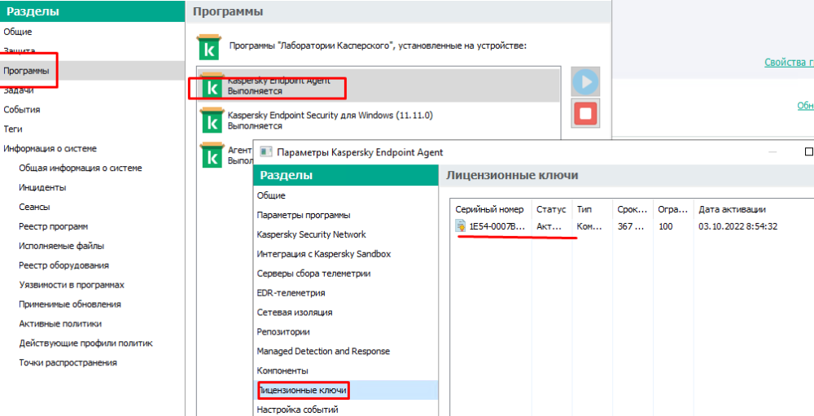Click Kaspersky Endpoint Security for Windows icon
This screenshot has height=416, width=814.
click(212, 120)
